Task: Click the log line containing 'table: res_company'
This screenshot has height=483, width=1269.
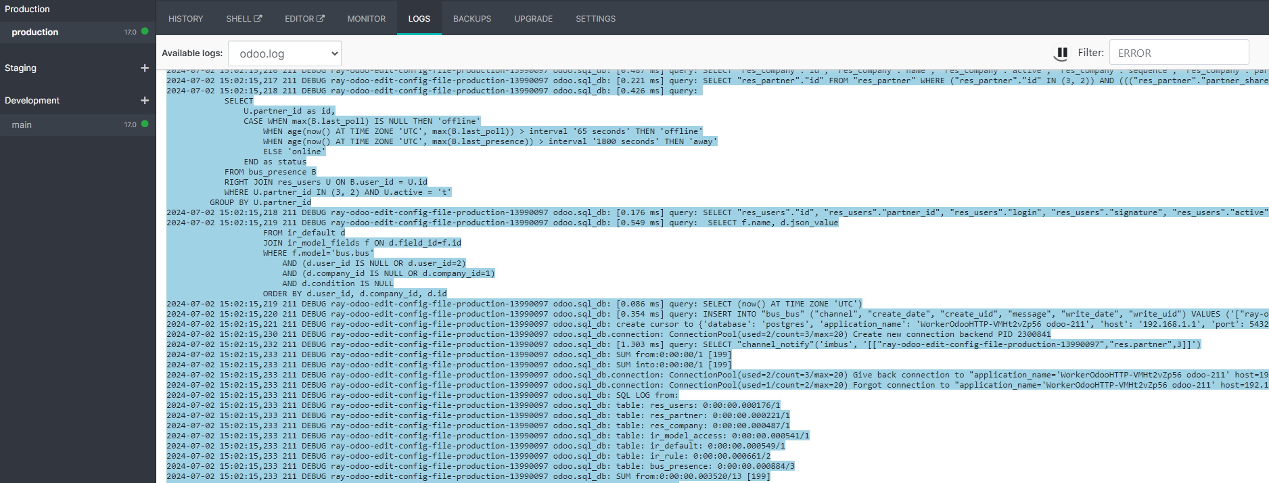Action: point(478,425)
